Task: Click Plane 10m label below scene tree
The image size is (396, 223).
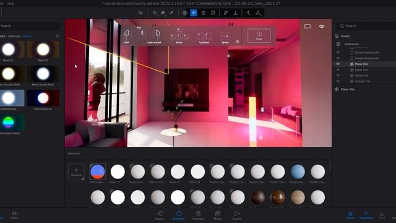Action: [348, 89]
